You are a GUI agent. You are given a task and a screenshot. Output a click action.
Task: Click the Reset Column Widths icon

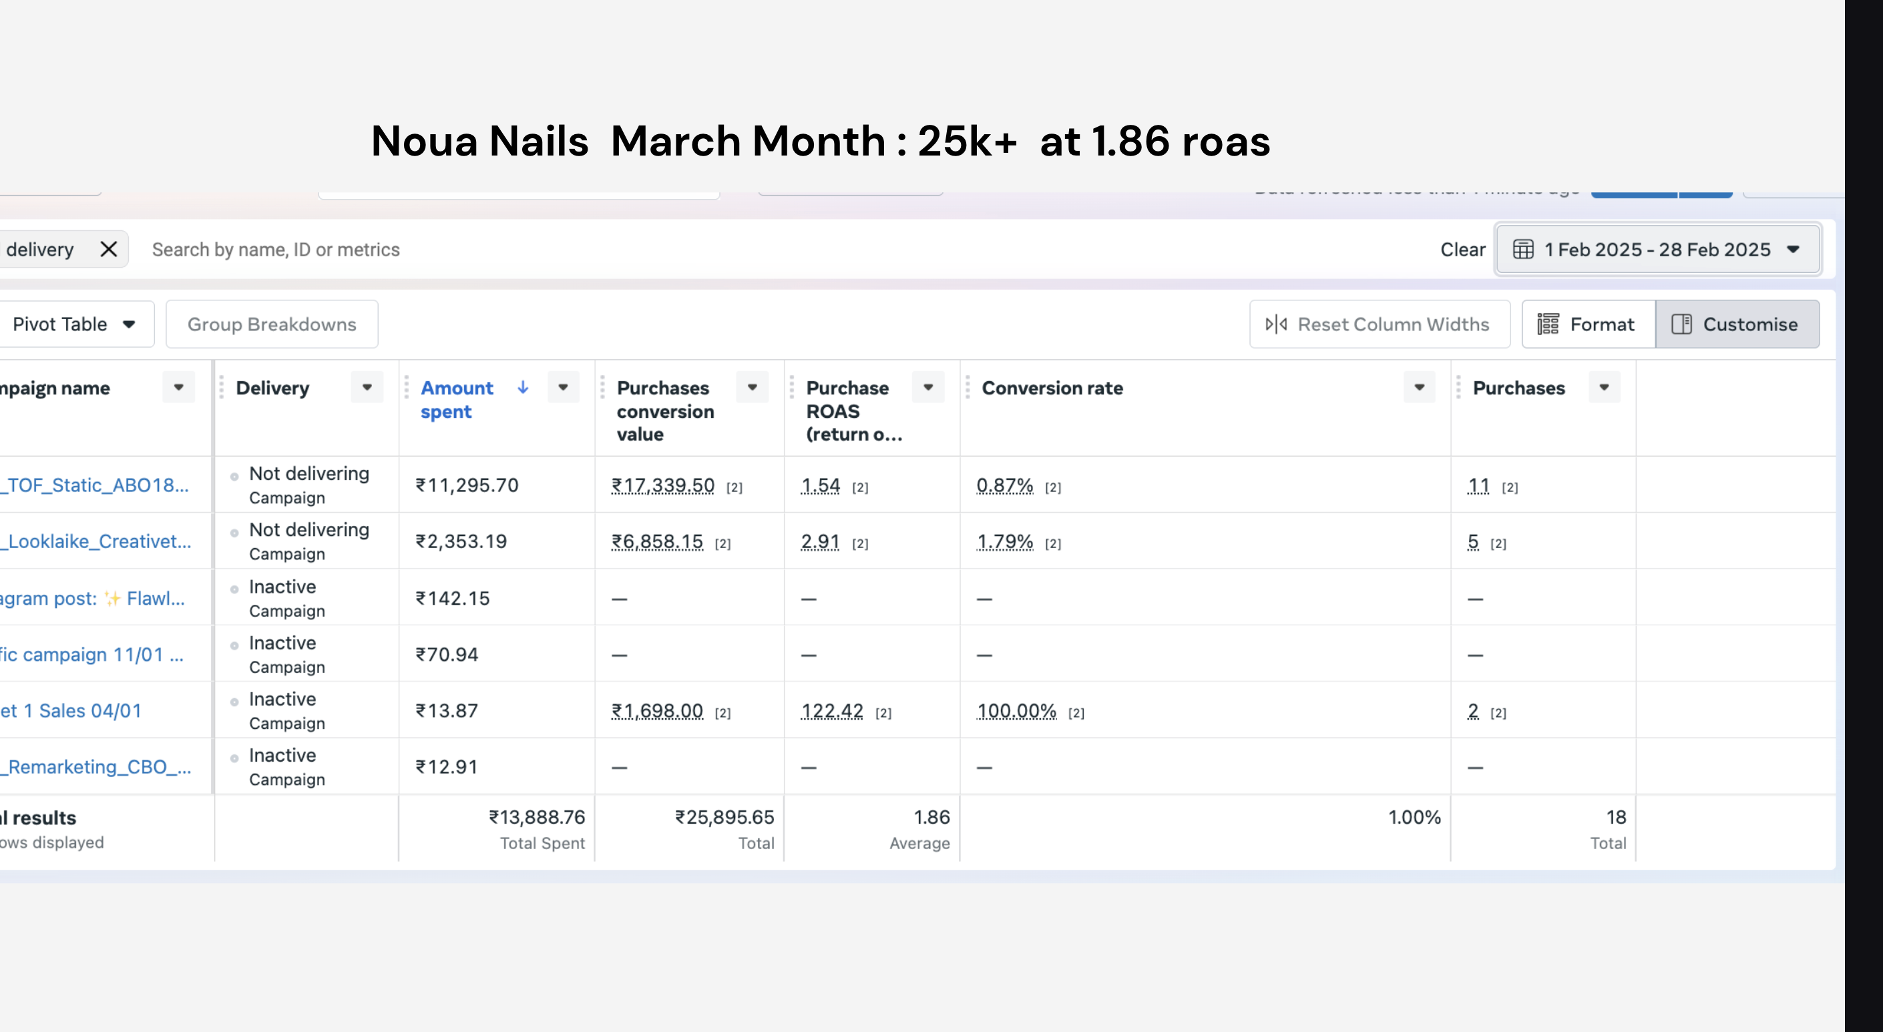coord(1276,324)
